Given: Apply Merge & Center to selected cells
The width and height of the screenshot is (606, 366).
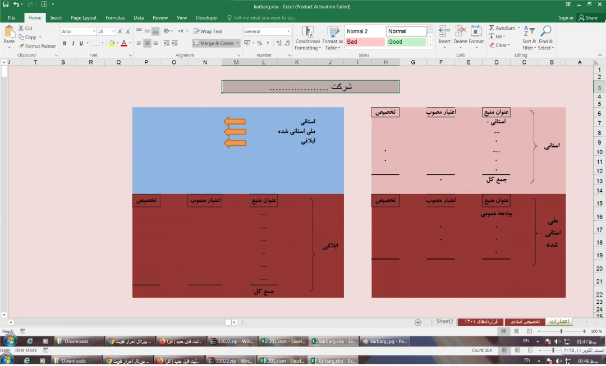Looking at the screenshot, I should click(214, 43).
